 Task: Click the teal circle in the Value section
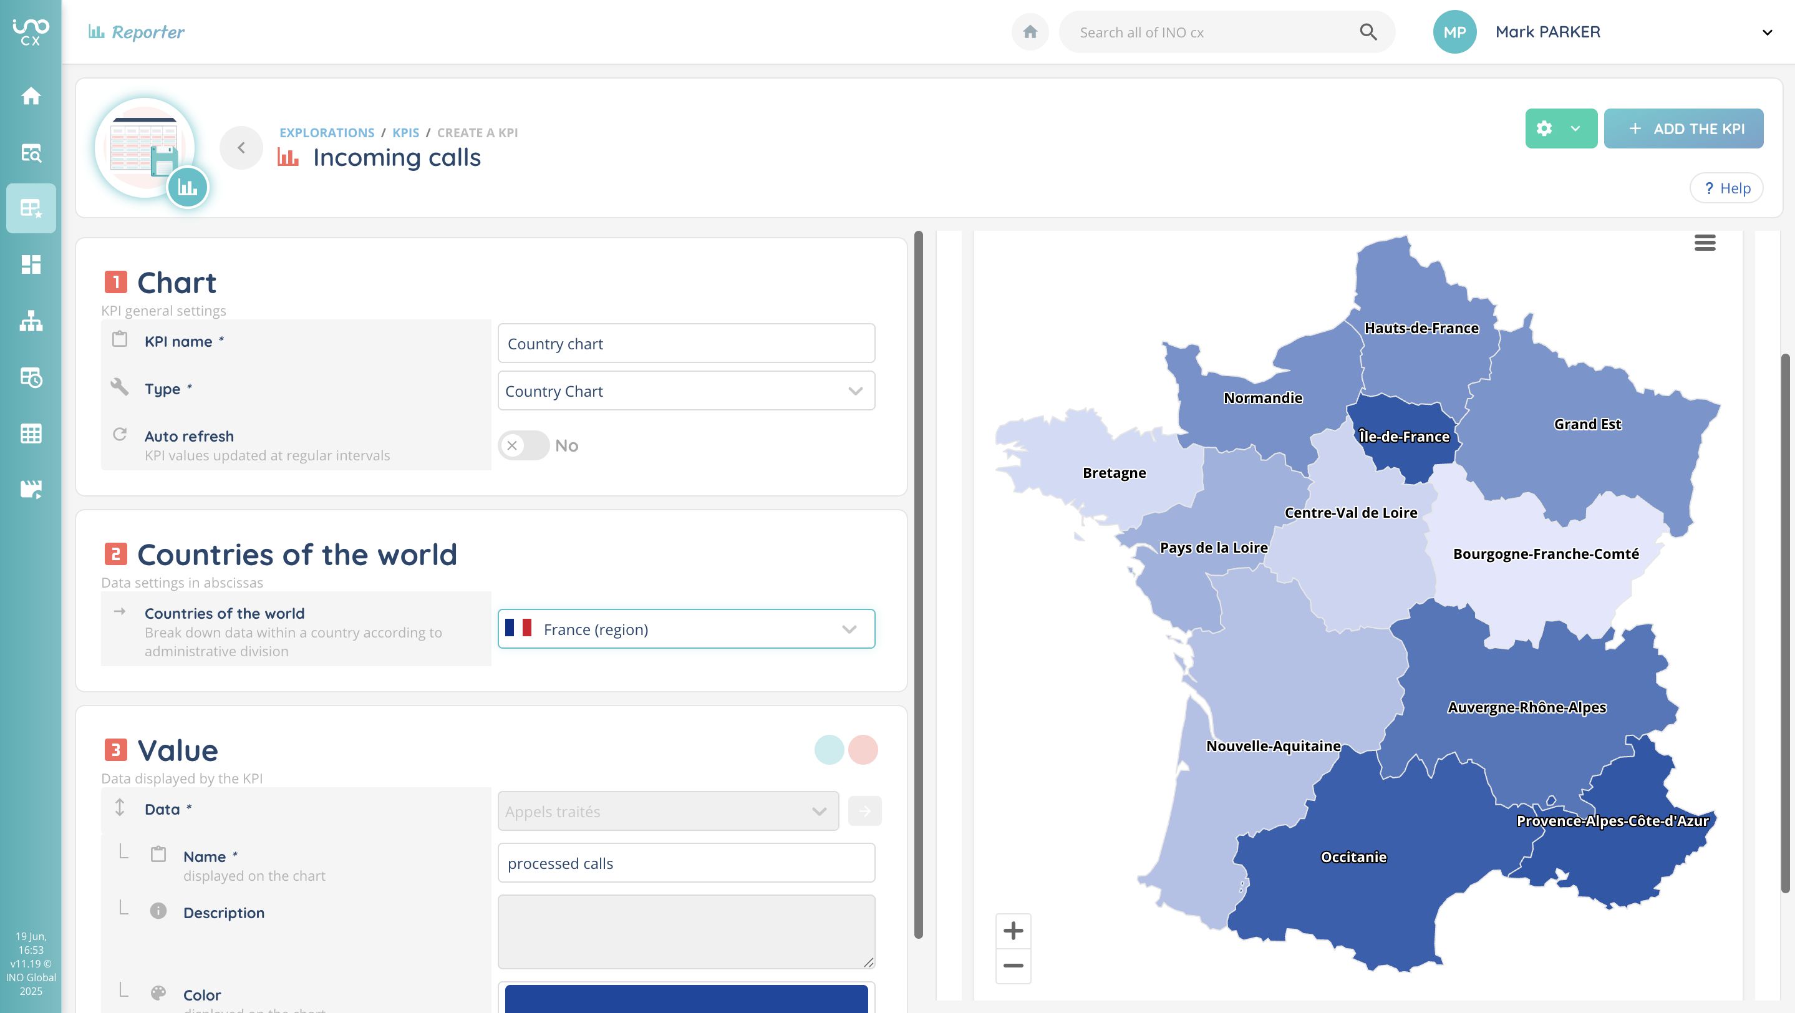pyautogui.click(x=828, y=750)
